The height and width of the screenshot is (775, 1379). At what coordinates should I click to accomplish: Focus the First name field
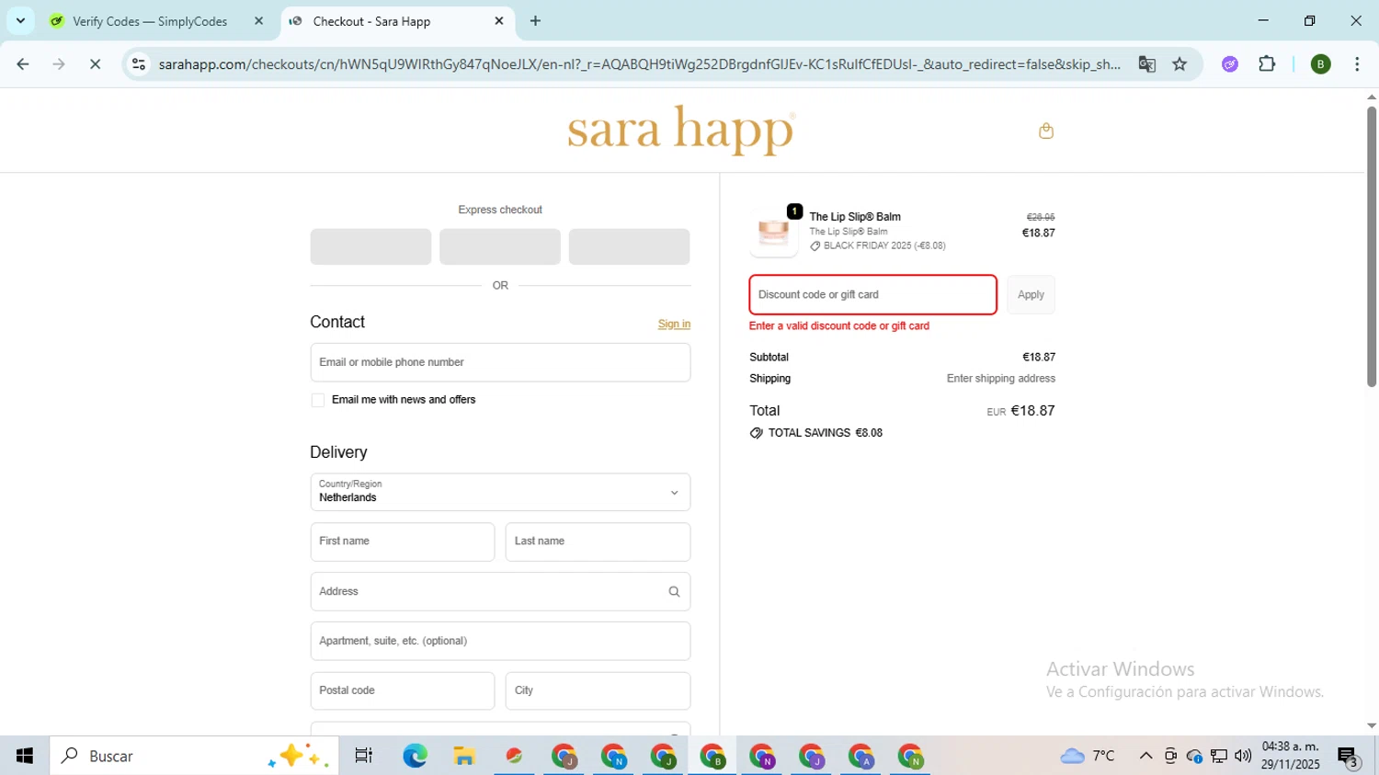(x=403, y=541)
